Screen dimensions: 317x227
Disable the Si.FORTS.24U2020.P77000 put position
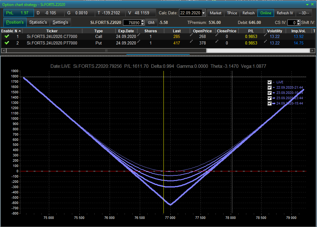7,43
